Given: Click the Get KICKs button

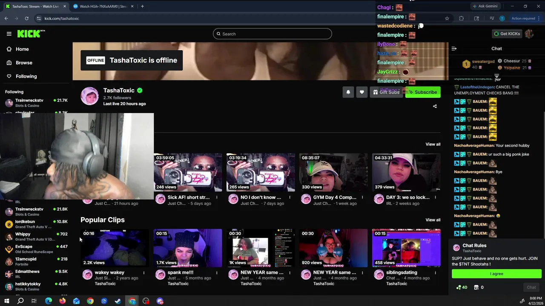Looking at the screenshot, I should (507, 34).
